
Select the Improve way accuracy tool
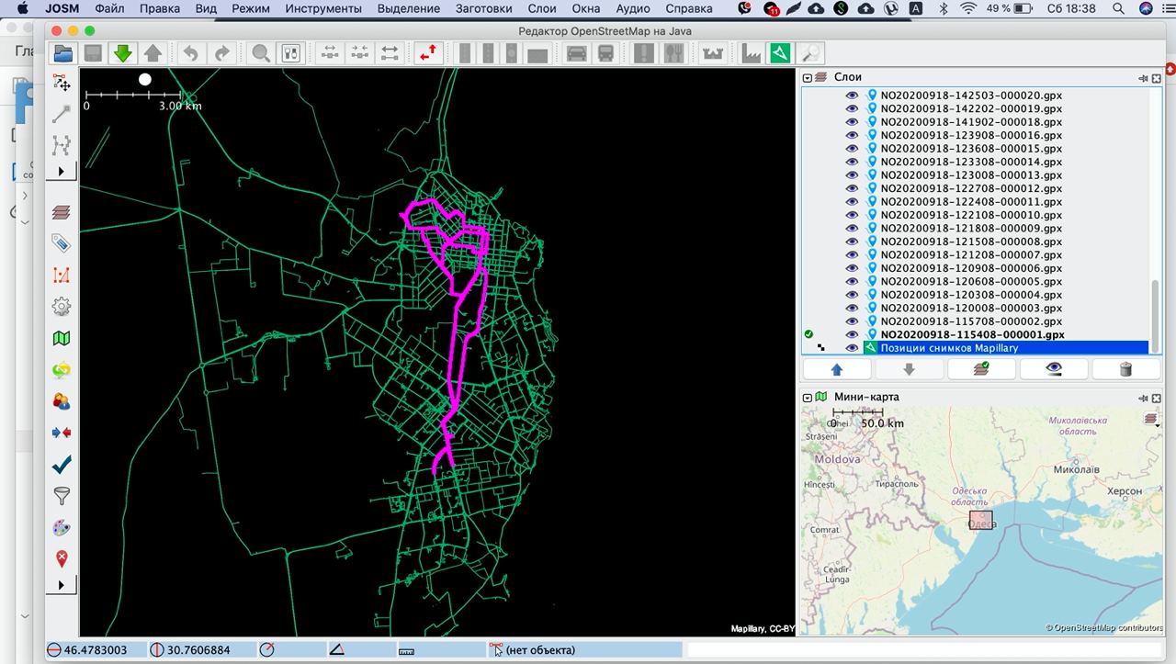(x=62, y=145)
